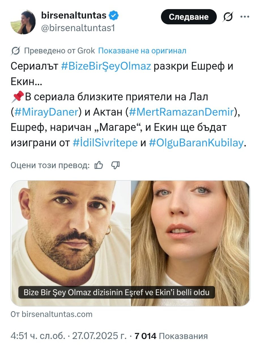Viewport: 261px width, 350px height.
Task: Click the Grok translation icon before Преведено
Action: pos(16,51)
